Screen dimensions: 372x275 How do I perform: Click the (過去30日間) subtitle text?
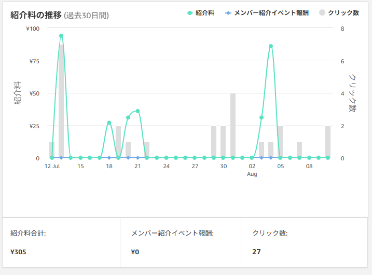click(86, 16)
